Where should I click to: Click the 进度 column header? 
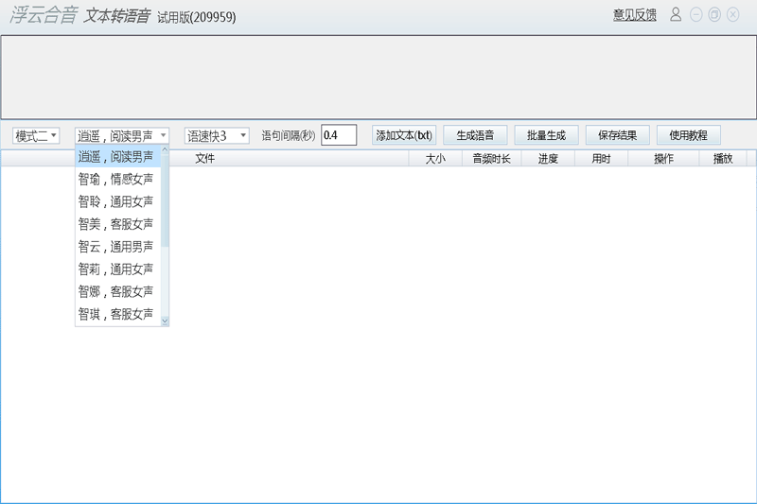pyautogui.click(x=548, y=159)
